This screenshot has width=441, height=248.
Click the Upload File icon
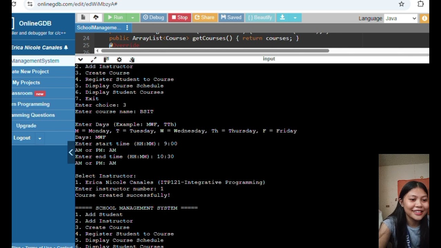pos(96,18)
